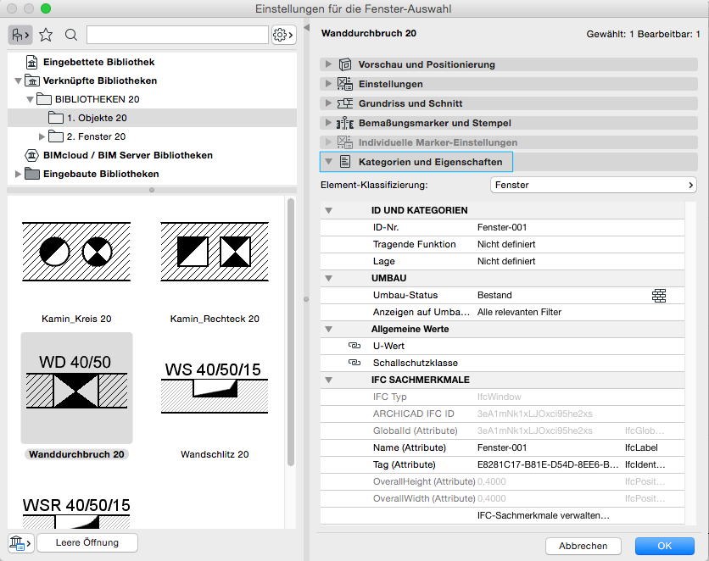Click the panel collapse arrow on divider
This screenshot has height=561, width=709.
pos(306,28)
